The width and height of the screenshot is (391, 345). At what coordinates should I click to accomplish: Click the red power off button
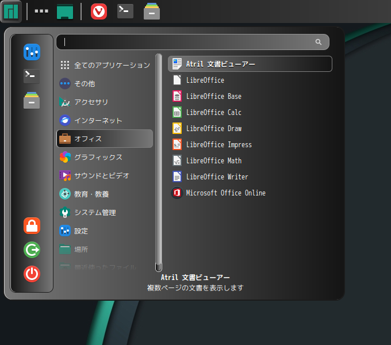click(32, 274)
